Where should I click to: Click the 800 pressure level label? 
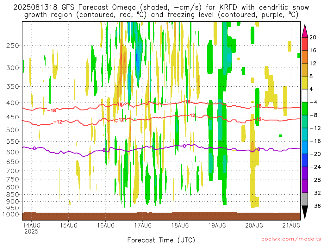[x=13, y=187]
